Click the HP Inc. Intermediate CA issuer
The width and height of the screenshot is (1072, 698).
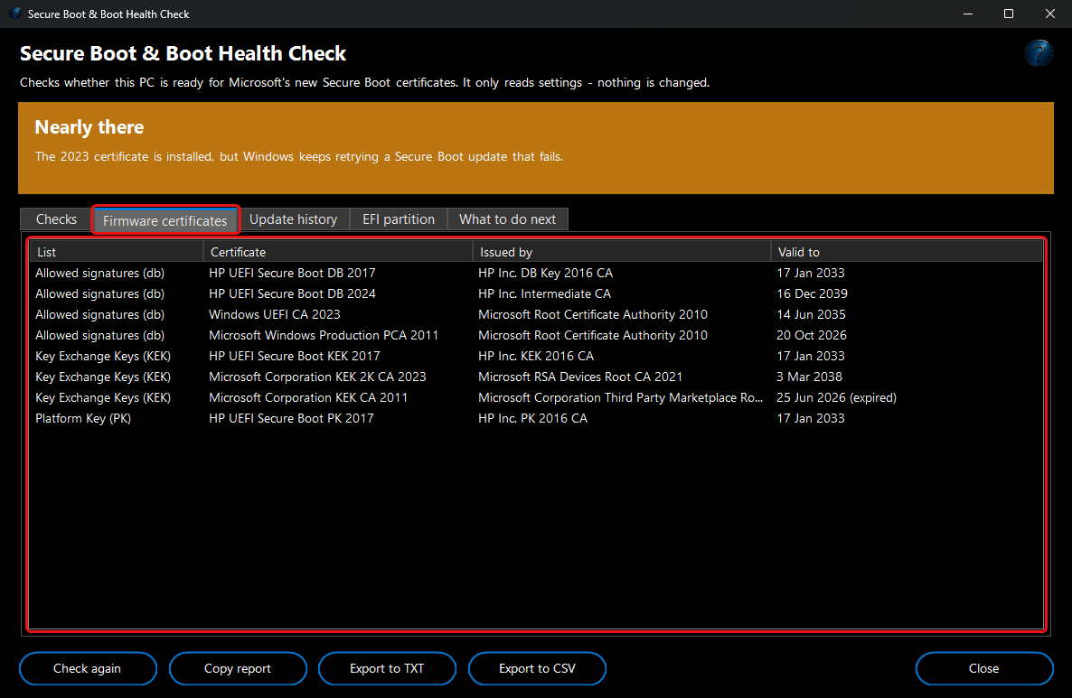tap(544, 293)
